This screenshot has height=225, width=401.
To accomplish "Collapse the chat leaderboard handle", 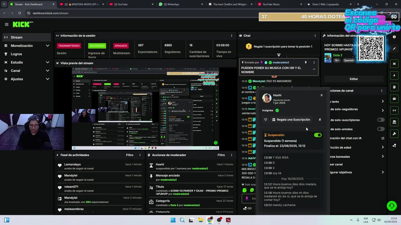I will coord(279,55).
